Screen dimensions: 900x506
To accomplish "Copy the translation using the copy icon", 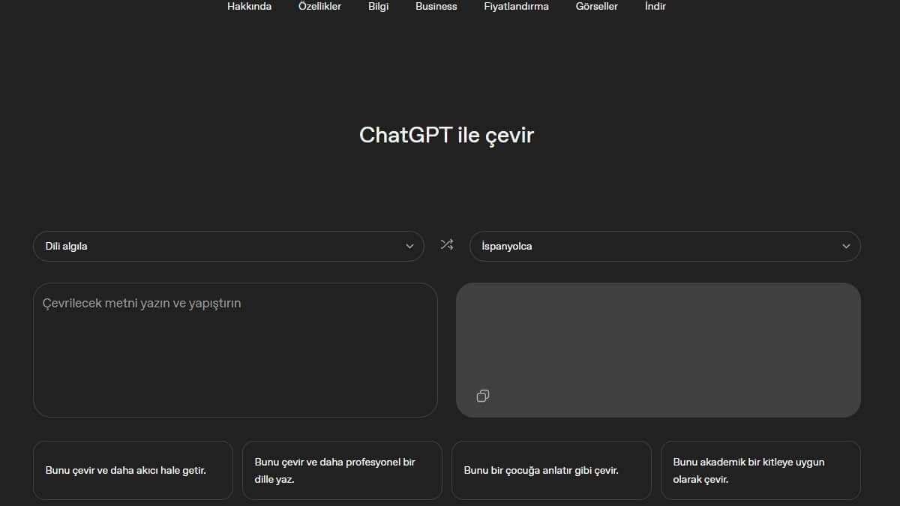I will click(x=482, y=396).
